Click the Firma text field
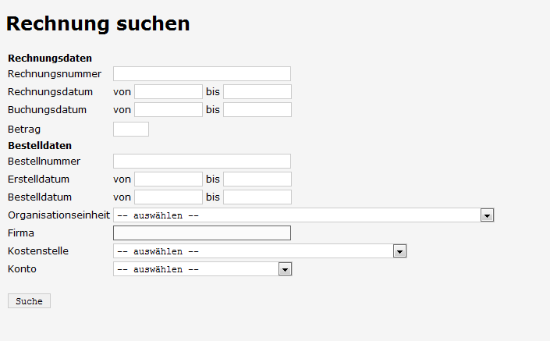This screenshot has width=550, height=341. tap(201, 233)
